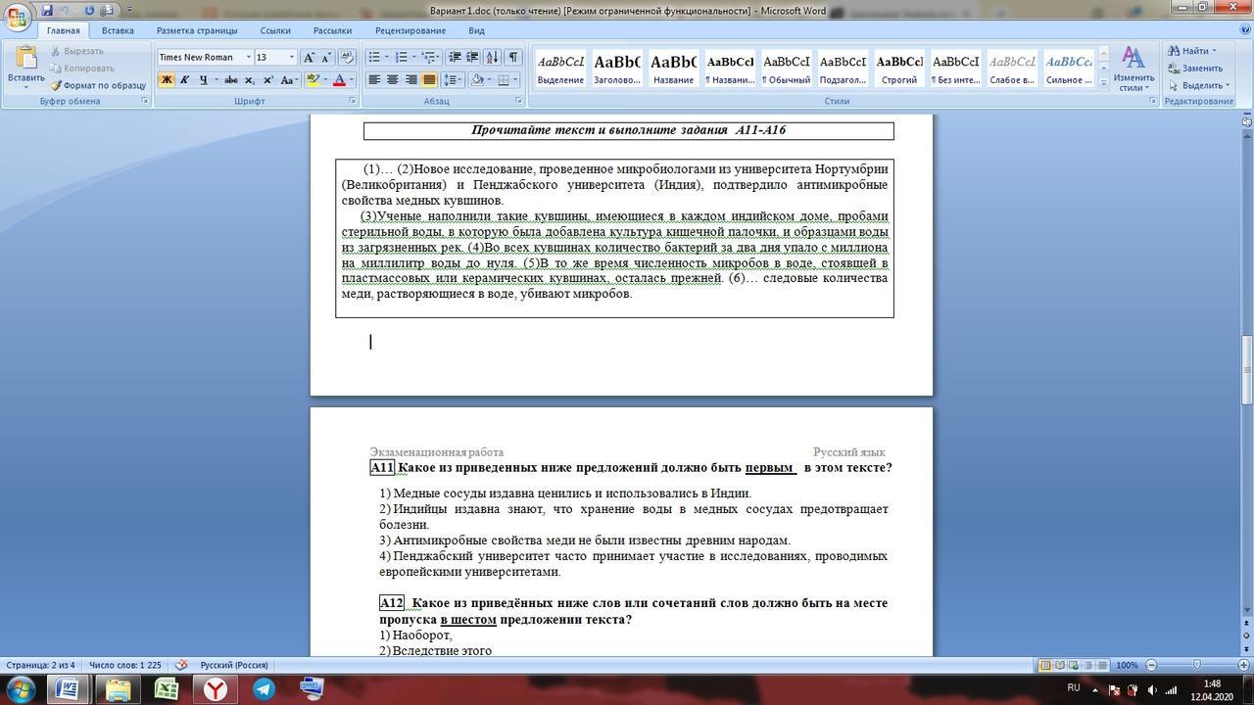Open the Page Layout (Разметка страницы) tab
Screen dimensions: 1254x705
pos(197,30)
